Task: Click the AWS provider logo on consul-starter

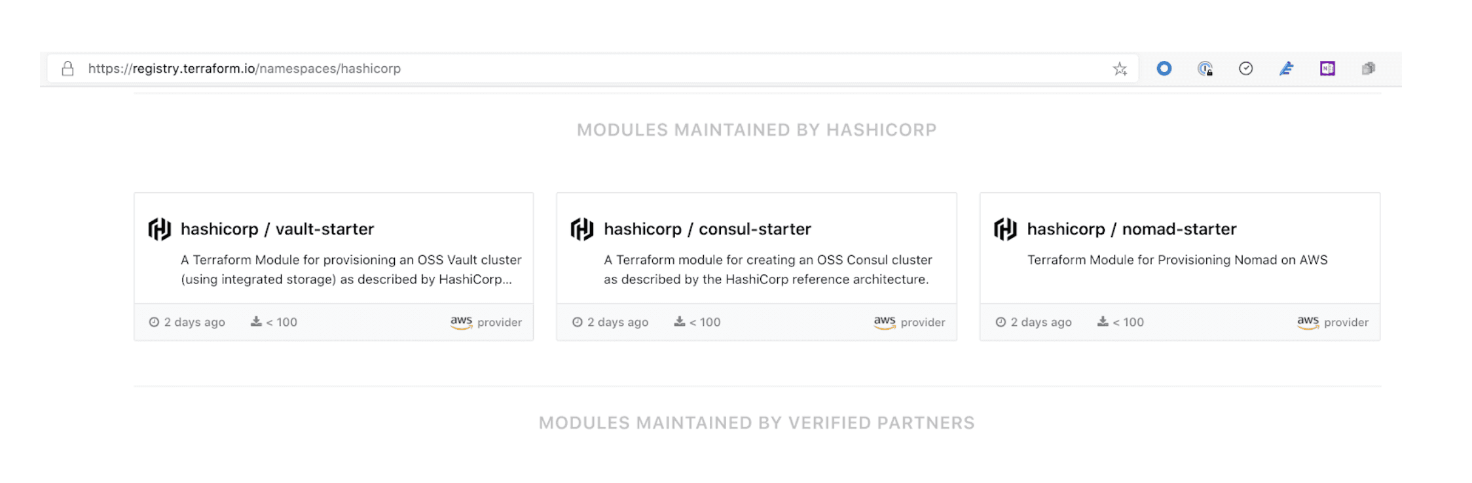Action: tap(885, 322)
